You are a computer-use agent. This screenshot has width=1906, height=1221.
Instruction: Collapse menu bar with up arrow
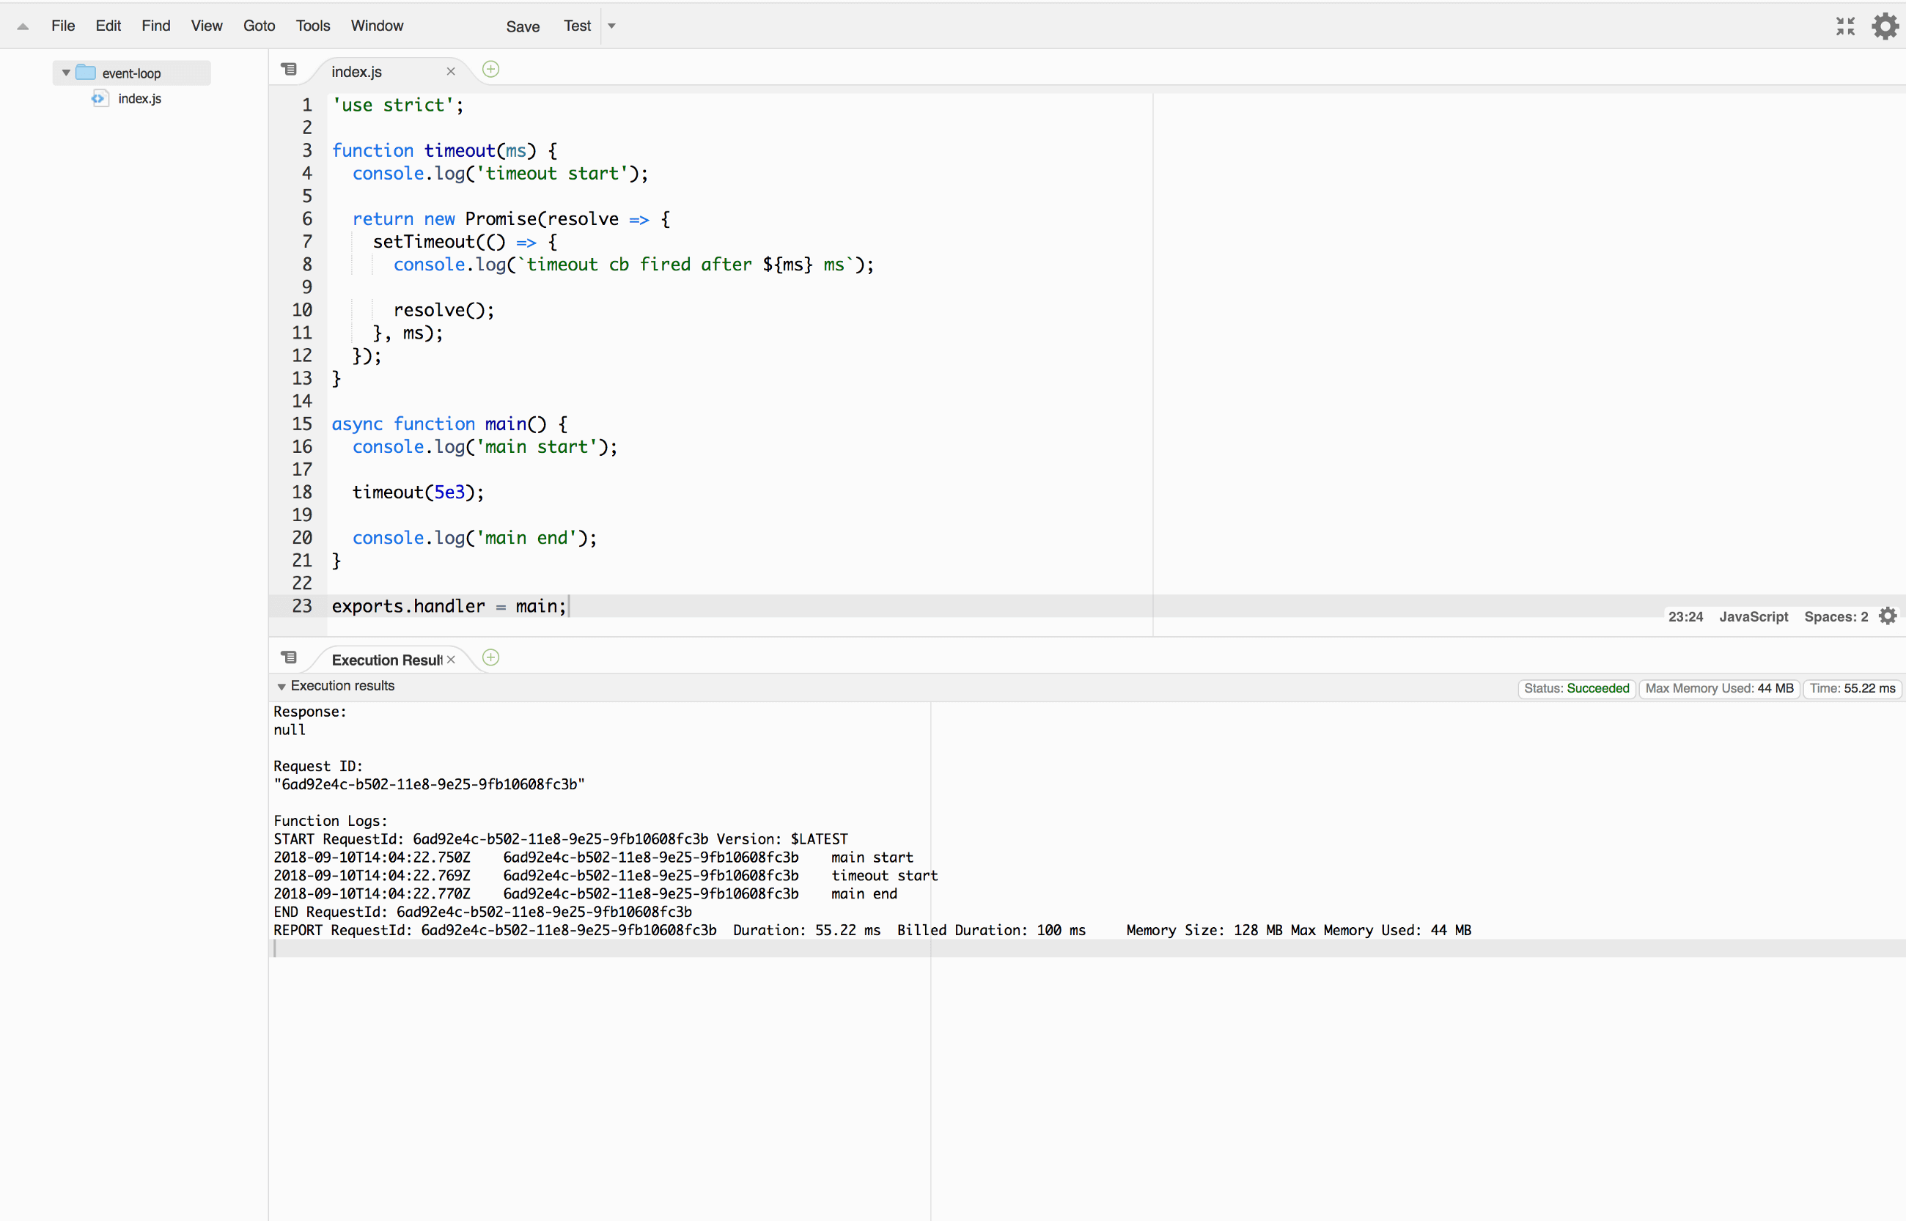coord(23,27)
